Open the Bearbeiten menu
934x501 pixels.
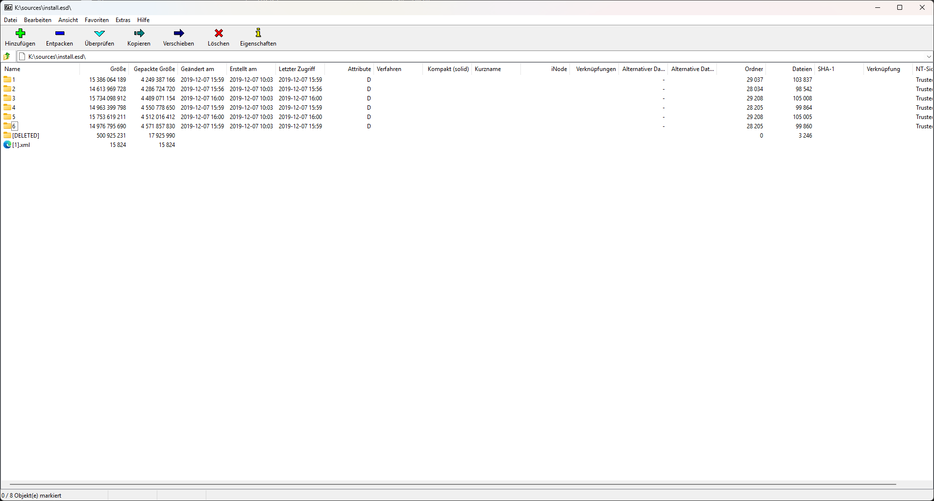[38, 20]
